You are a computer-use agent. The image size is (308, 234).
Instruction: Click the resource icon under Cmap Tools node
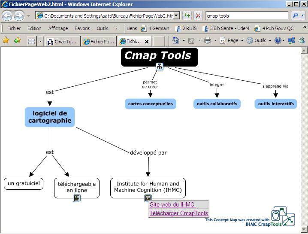[160, 66]
